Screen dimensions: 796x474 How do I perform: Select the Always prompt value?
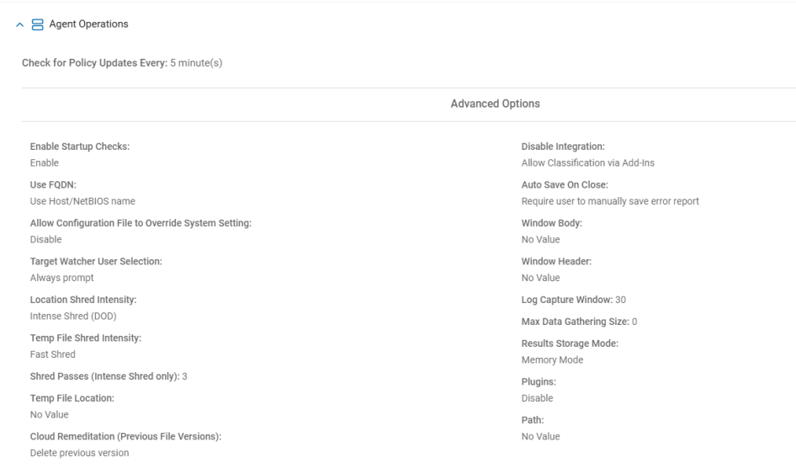click(x=62, y=278)
